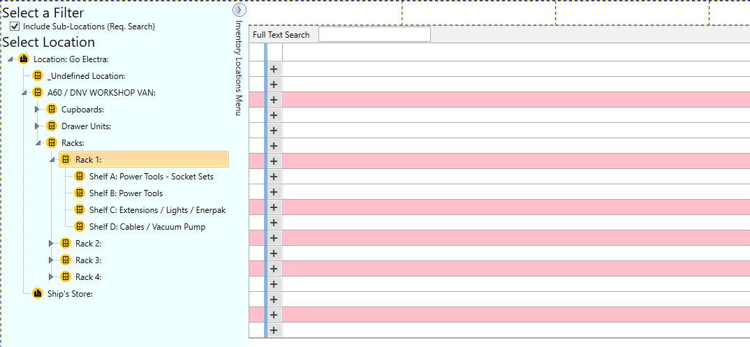This screenshot has width=750, height=347.
Task: Expand the Rack 3 tree node
Action: pyautogui.click(x=52, y=260)
